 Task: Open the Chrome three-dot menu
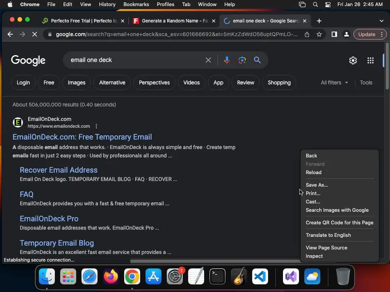click(382, 34)
